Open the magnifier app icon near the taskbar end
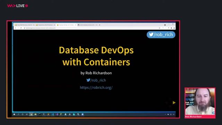This screenshot has width=222, height=125. pos(78,114)
